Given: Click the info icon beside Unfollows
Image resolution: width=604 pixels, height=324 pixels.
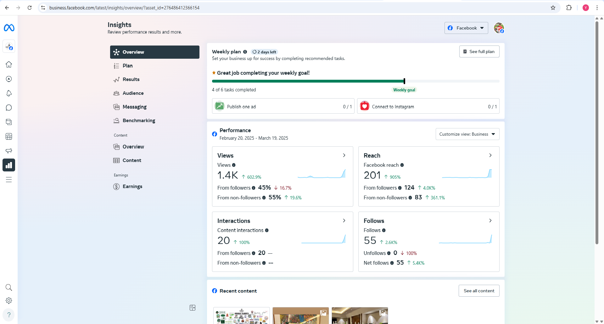Looking at the screenshot, I should 389,253.
